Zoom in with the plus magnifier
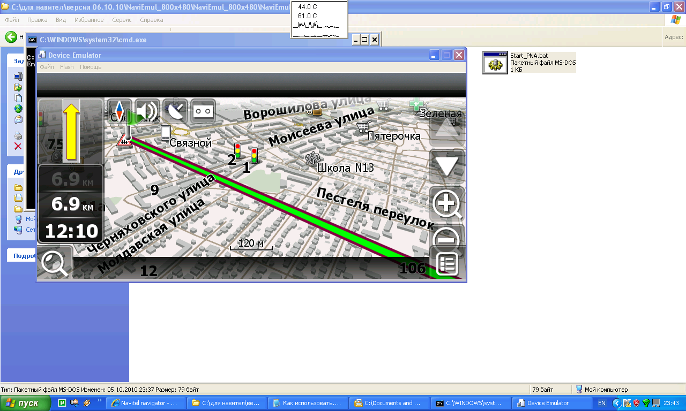 tap(447, 204)
